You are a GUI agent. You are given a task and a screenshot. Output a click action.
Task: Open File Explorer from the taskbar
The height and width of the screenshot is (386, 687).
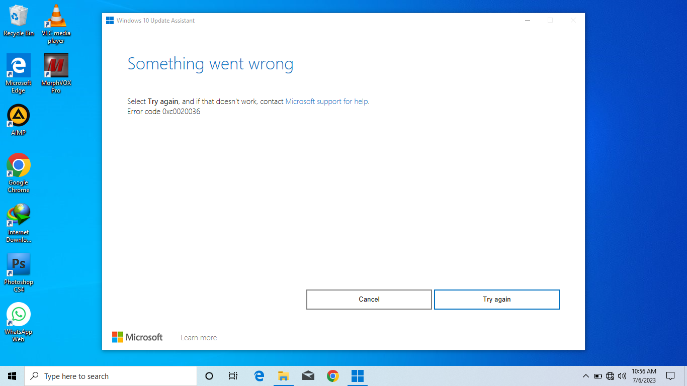pos(283,376)
